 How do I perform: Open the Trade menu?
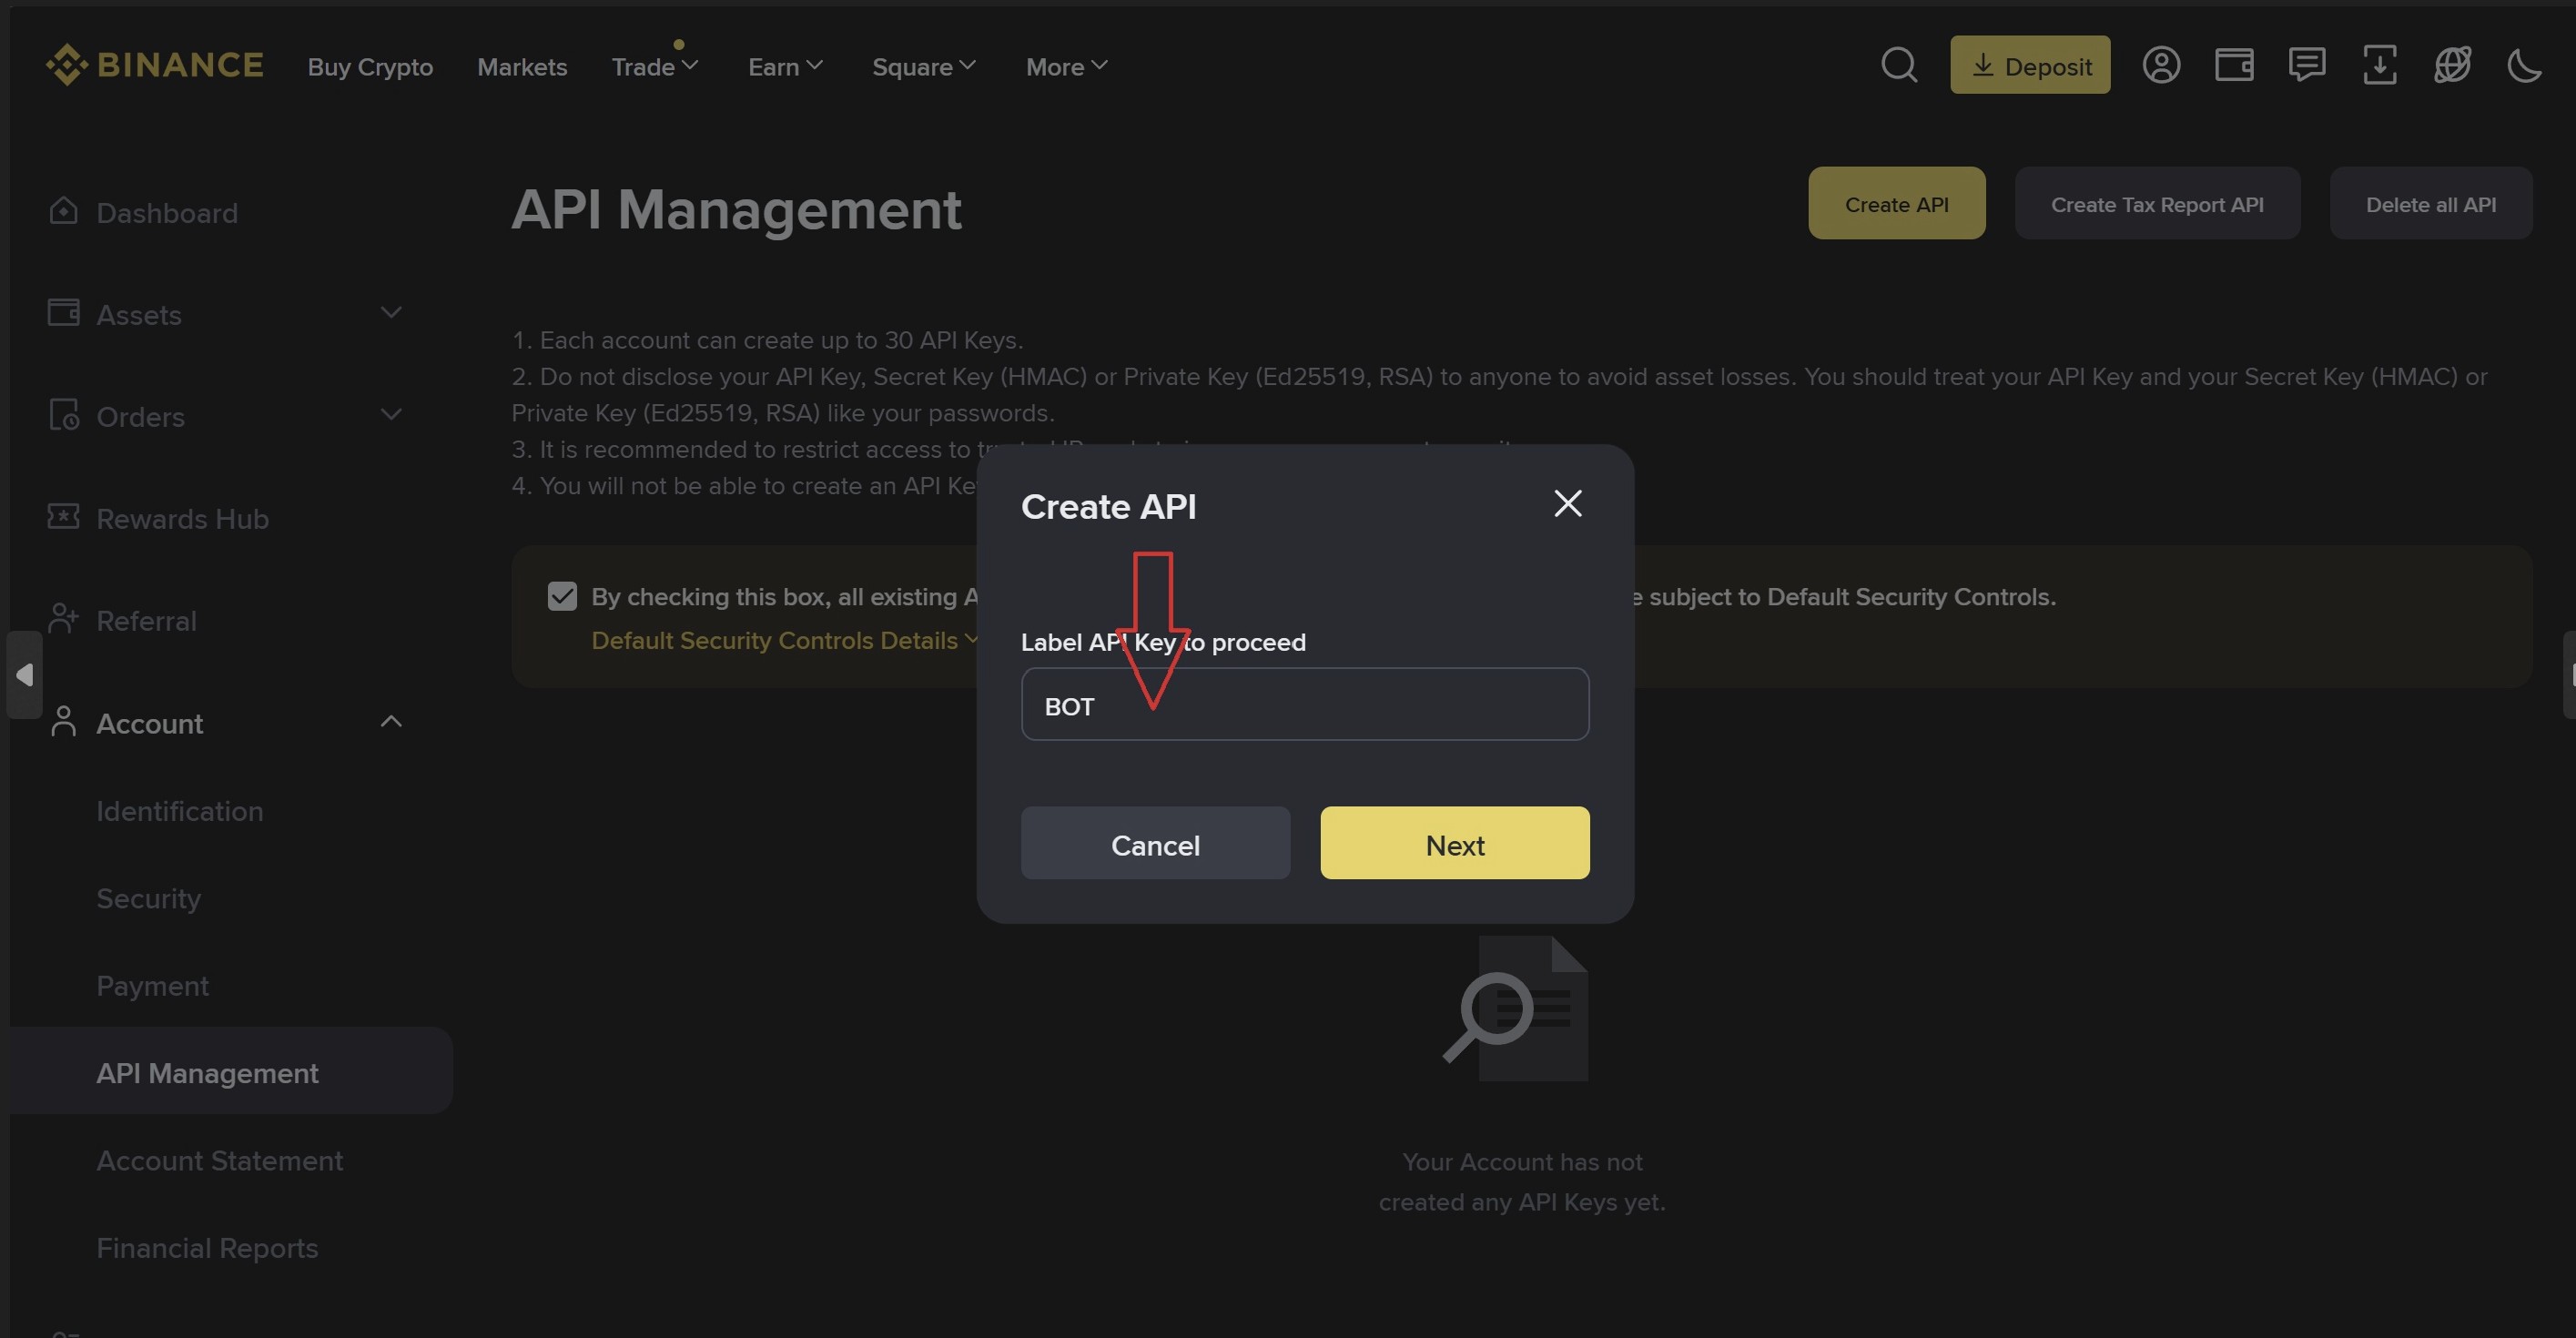click(x=654, y=67)
